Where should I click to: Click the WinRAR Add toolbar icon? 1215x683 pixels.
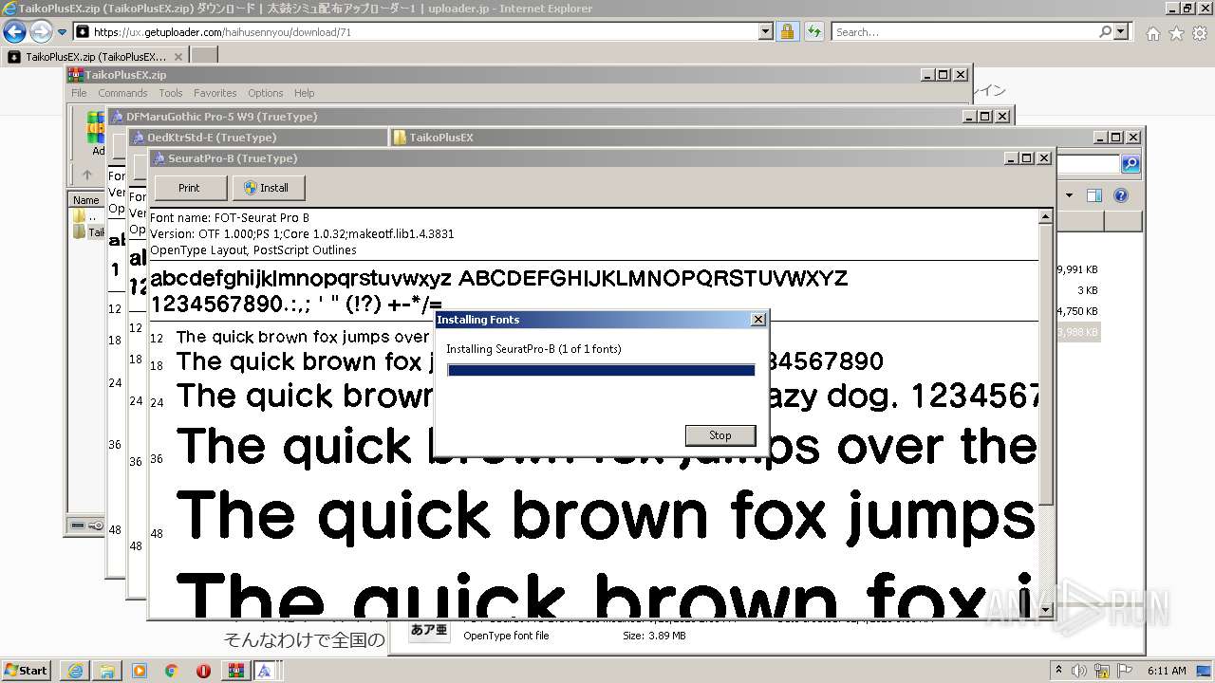[x=96, y=133]
